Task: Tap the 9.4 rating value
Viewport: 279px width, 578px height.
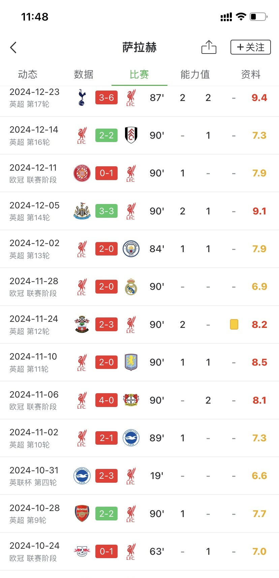Action: pyautogui.click(x=259, y=98)
